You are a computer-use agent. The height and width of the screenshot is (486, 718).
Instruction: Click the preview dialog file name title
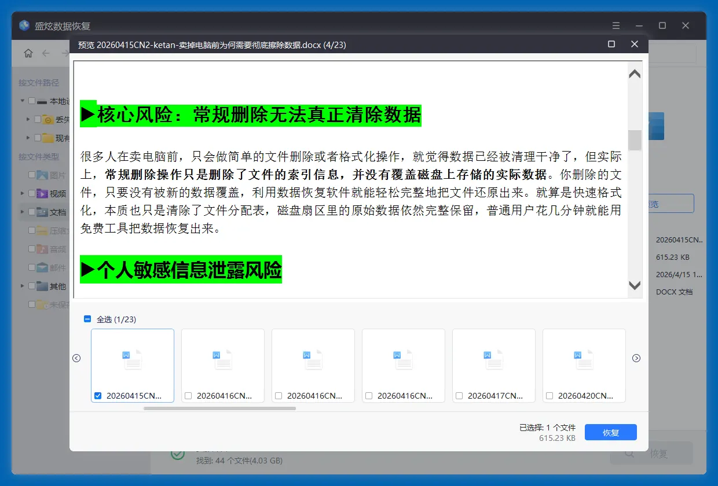[x=212, y=45]
